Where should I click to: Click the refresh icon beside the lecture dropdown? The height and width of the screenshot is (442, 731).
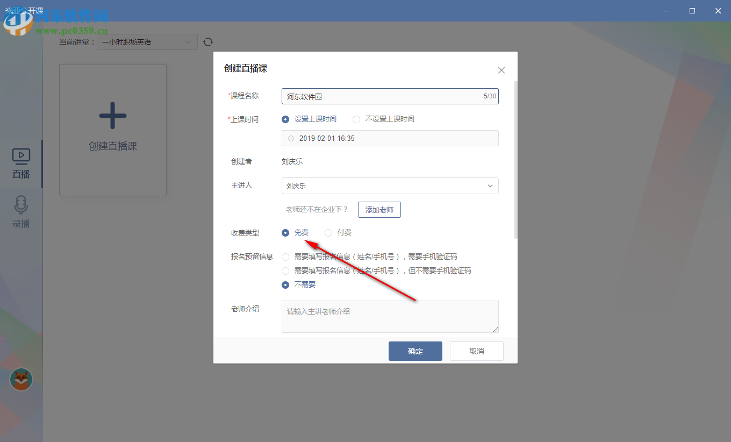tap(208, 41)
